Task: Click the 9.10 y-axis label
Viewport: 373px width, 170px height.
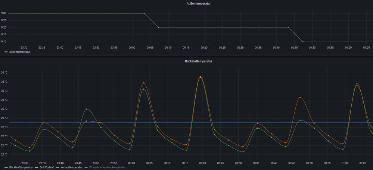Action: click(x=4, y=42)
